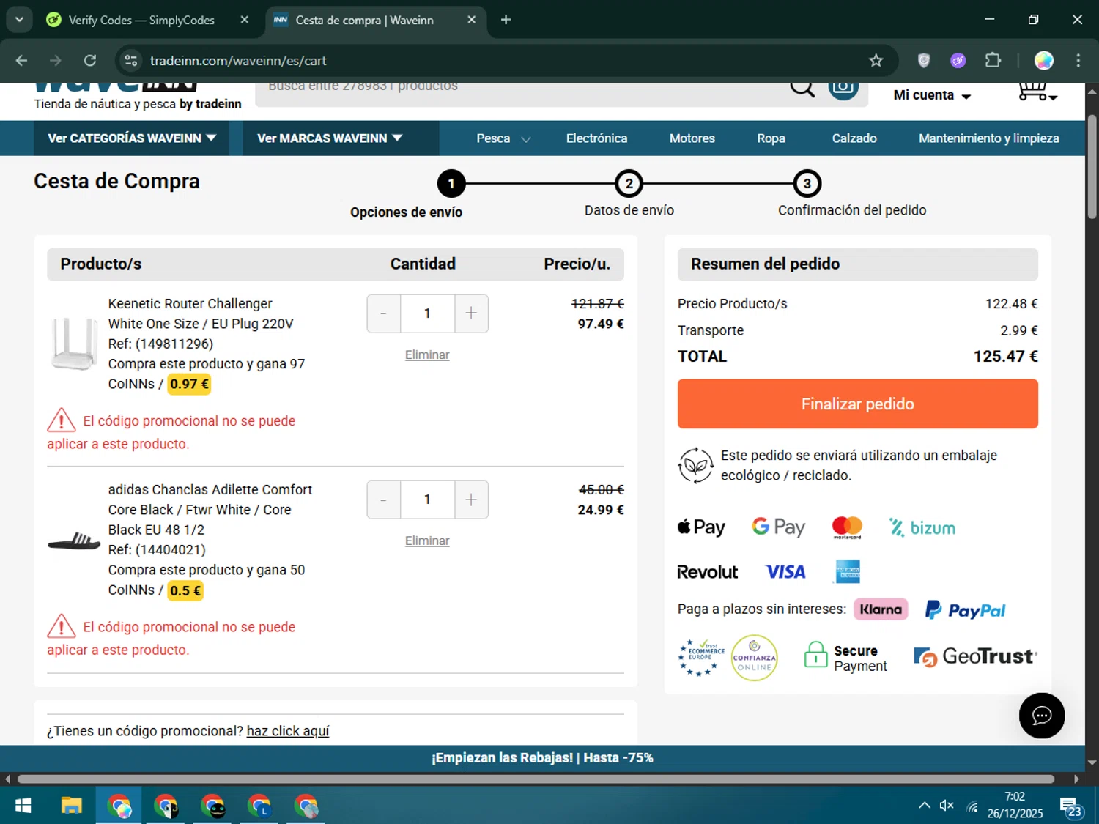Close the Verify Codes — SimplyCodes tab
Viewport: 1099px width, 824px height.
[x=245, y=20]
